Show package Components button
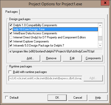The width and height of the screenshot is (111, 105). (93, 58)
